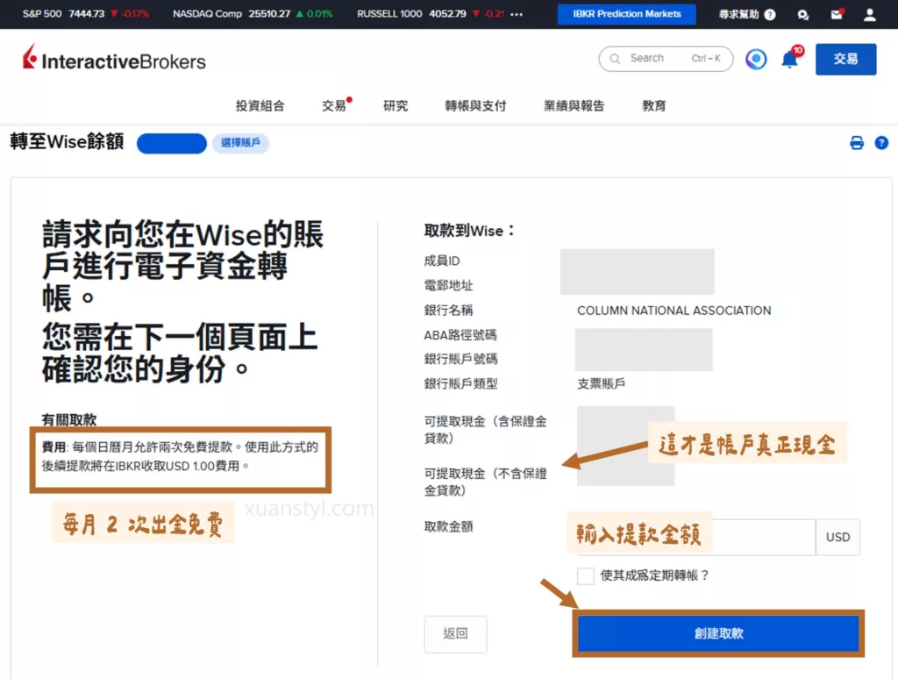Click the blue 交易 button at top right

(x=845, y=59)
